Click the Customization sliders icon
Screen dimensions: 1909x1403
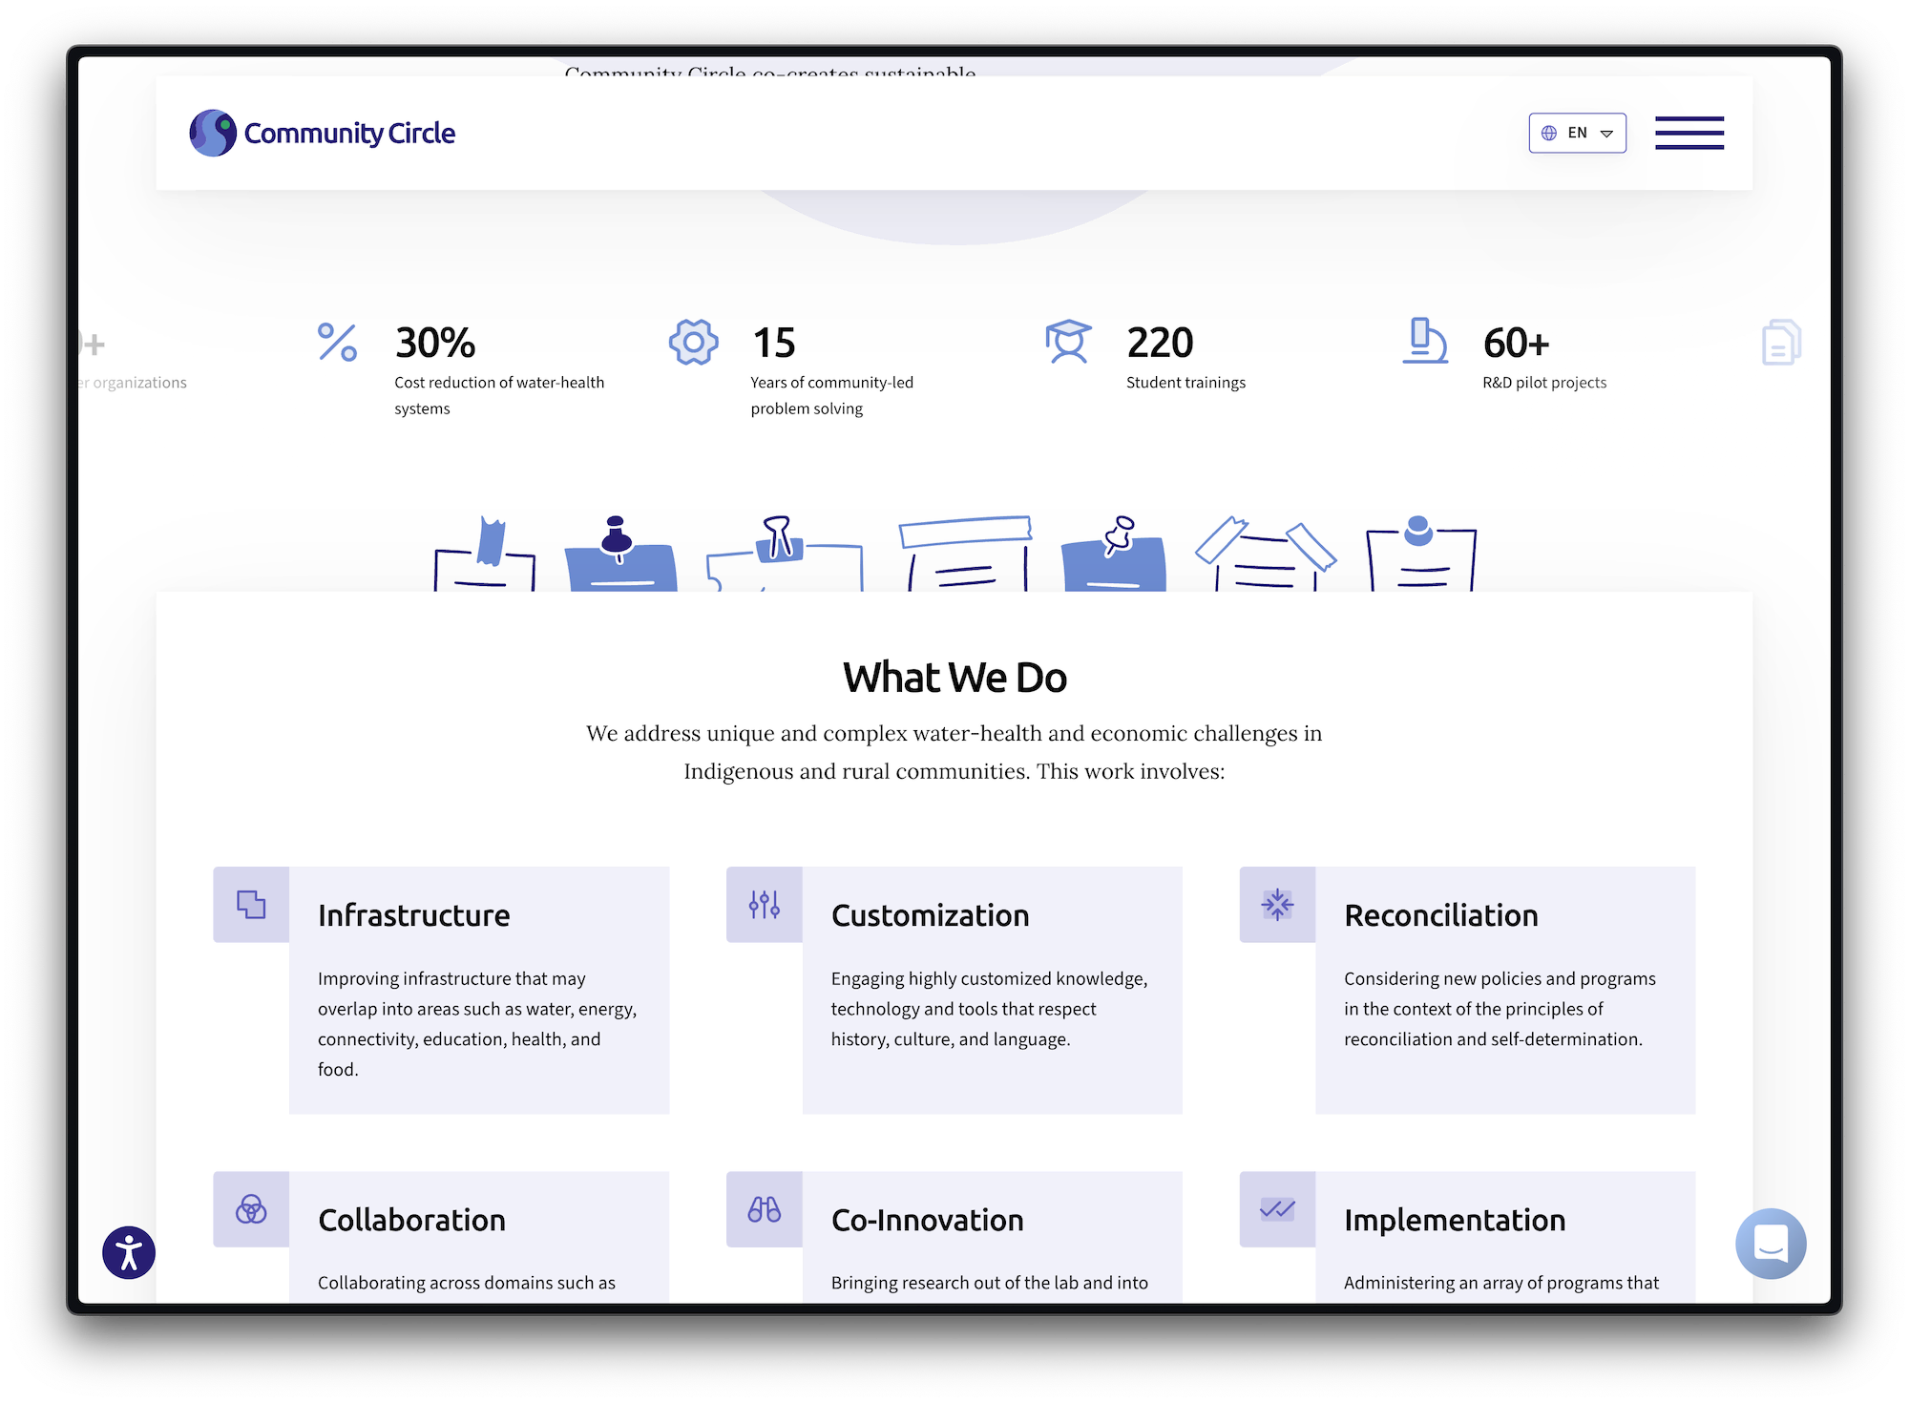click(765, 904)
